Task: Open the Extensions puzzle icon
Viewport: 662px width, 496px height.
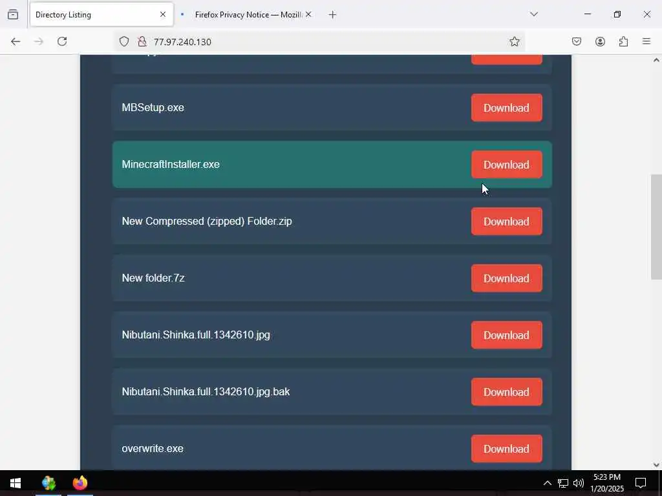Action: click(624, 41)
